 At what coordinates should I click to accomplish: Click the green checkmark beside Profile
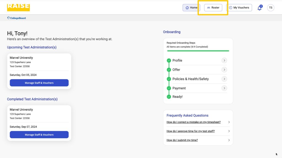click(x=169, y=60)
